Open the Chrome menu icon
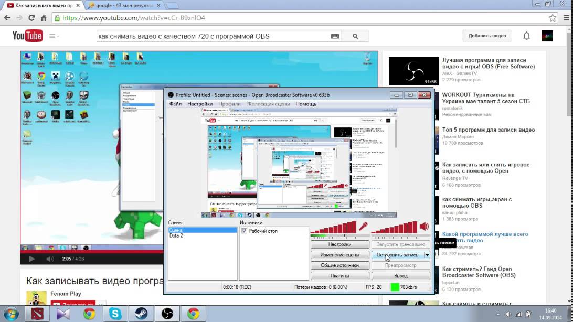573x322 pixels. (x=566, y=18)
